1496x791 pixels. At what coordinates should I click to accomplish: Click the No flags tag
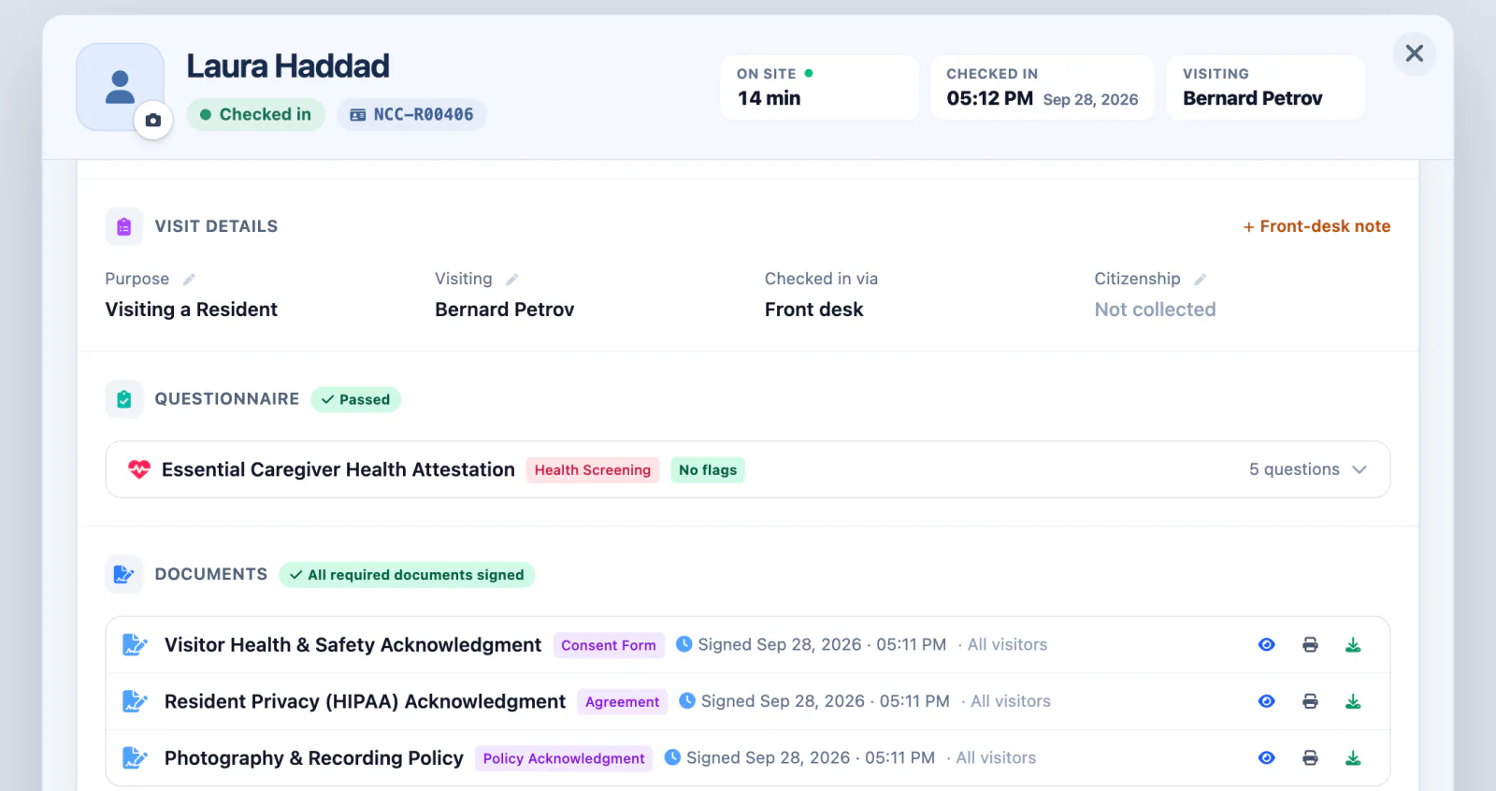tap(708, 469)
